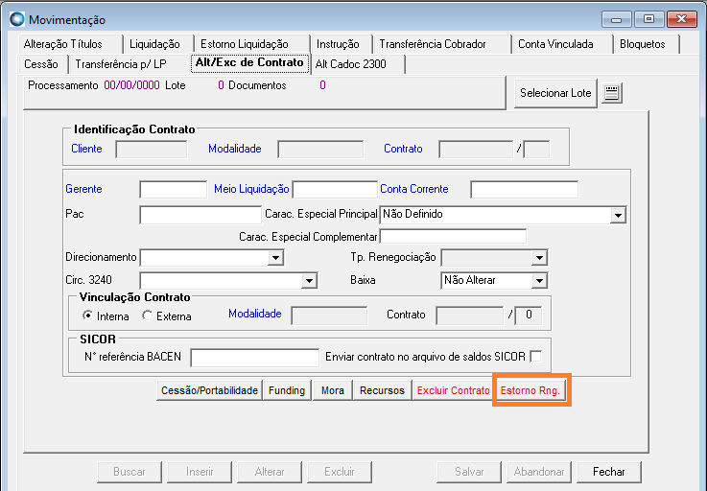The width and height of the screenshot is (707, 491).
Task: Click the keyboard icon beside Selecionar Lote
Action: point(612,93)
